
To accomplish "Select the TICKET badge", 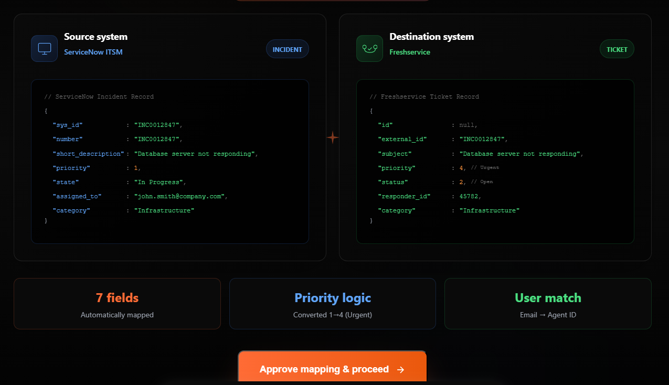I will pos(617,49).
